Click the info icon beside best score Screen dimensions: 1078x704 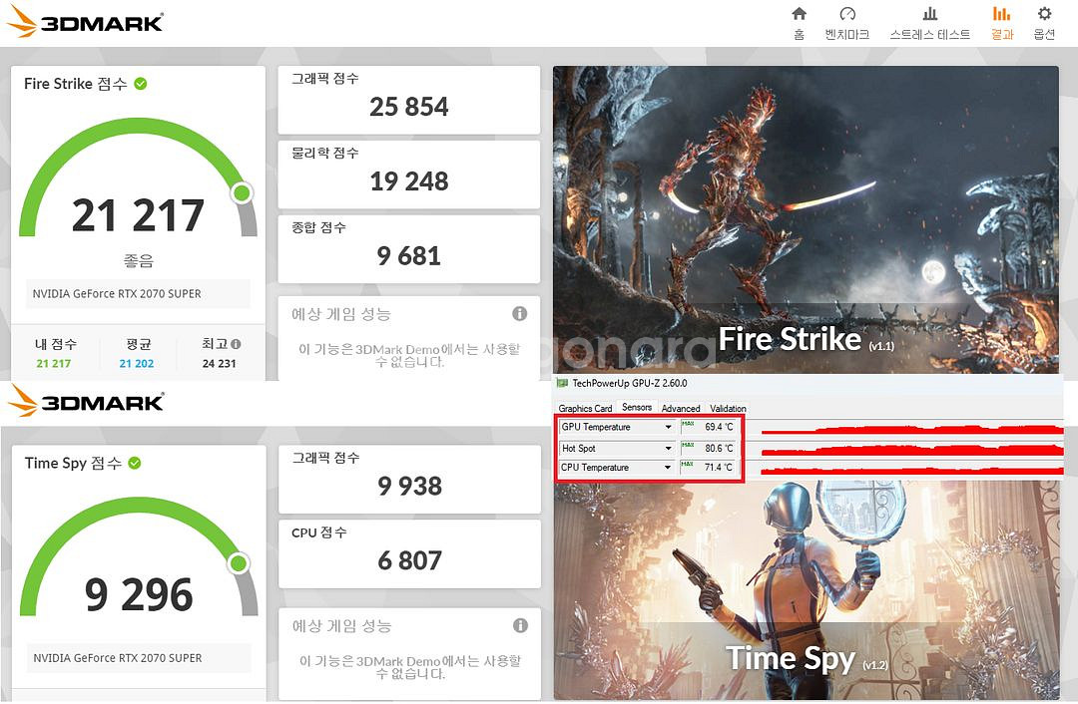pyautogui.click(x=236, y=344)
